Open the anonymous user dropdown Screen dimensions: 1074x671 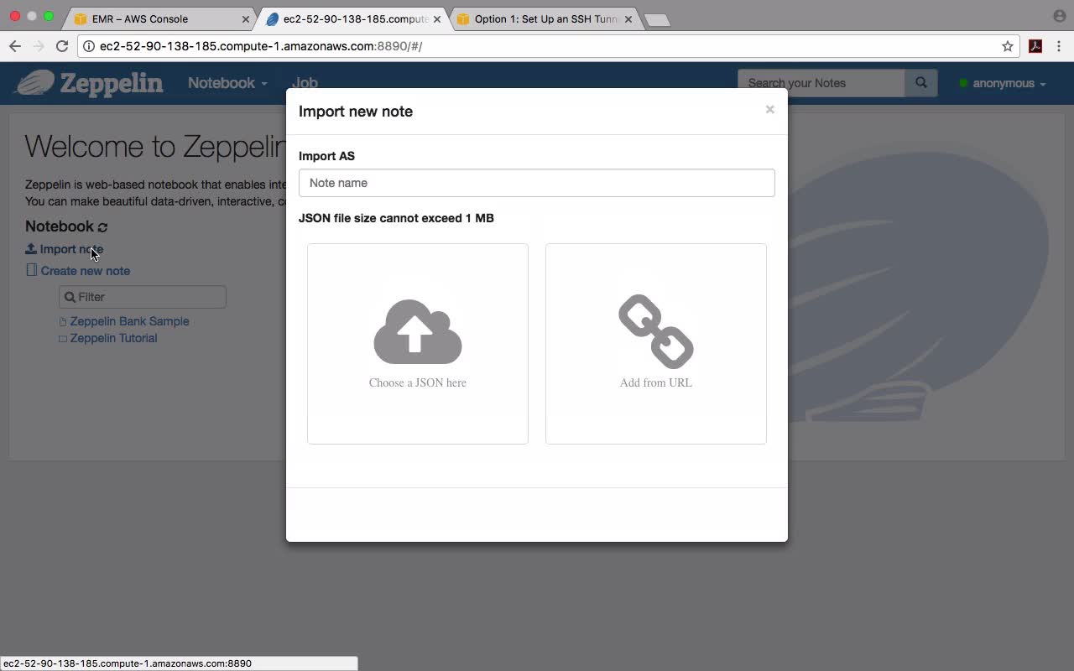(x=1009, y=83)
